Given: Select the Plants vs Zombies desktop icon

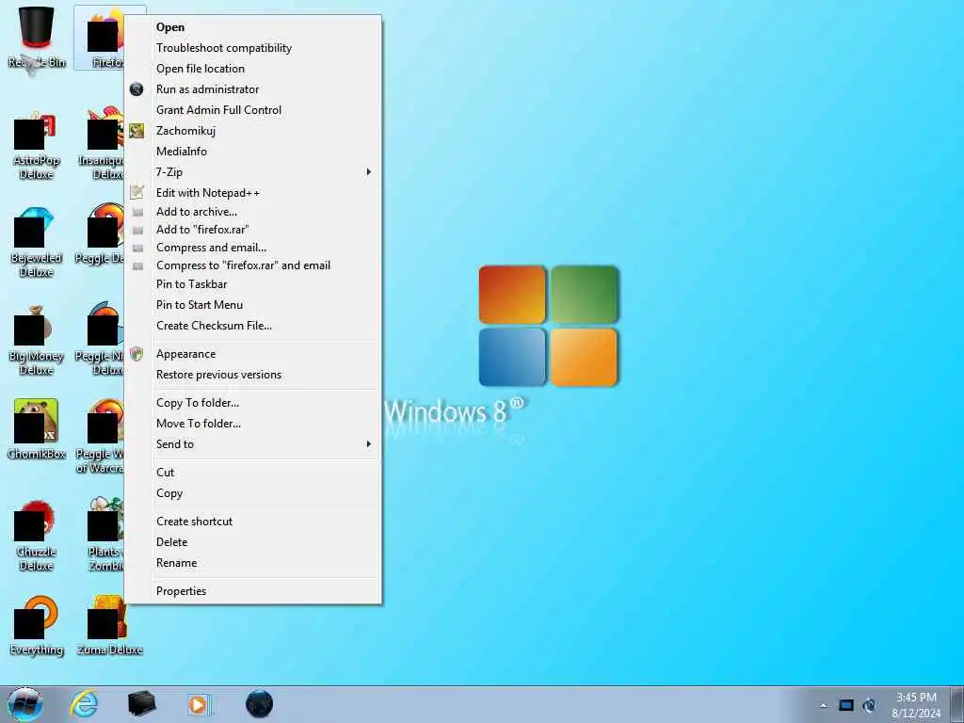Looking at the screenshot, I should tap(104, 536).
